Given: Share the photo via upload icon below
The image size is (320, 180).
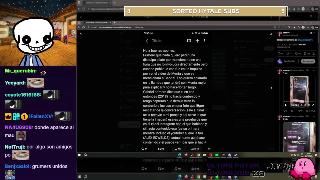Looking at the screenshot, I should pos(209,149).
